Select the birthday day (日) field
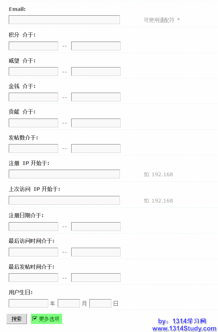This screenshot has width=218, height=332. (x=100, y=303)
